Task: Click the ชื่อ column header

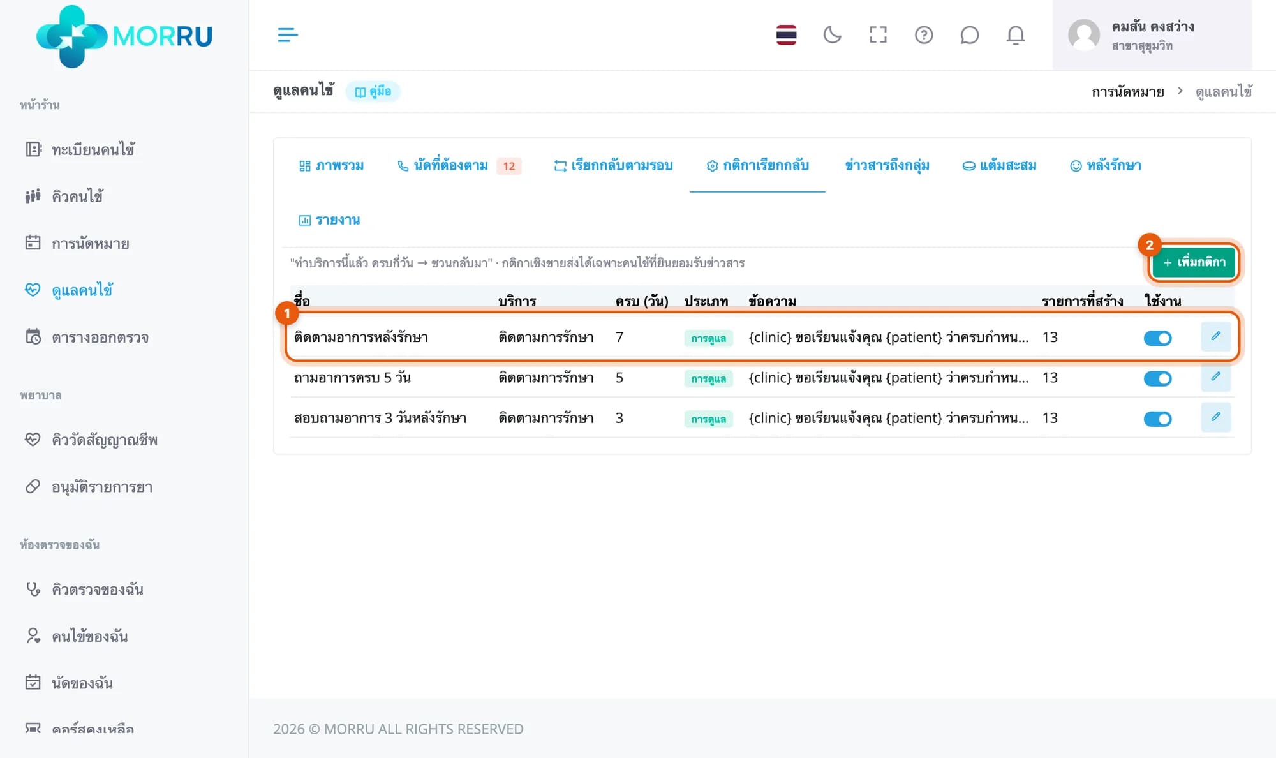Action: coord(302,301)
